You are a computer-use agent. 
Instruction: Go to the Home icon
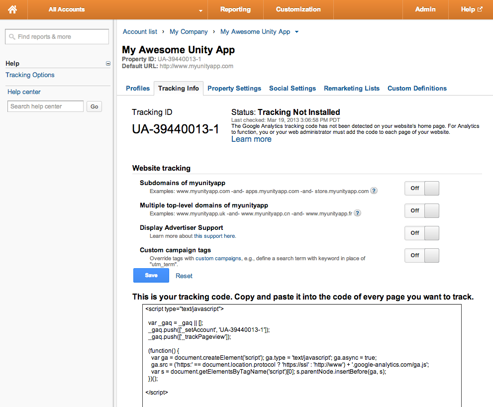[12, 9]
